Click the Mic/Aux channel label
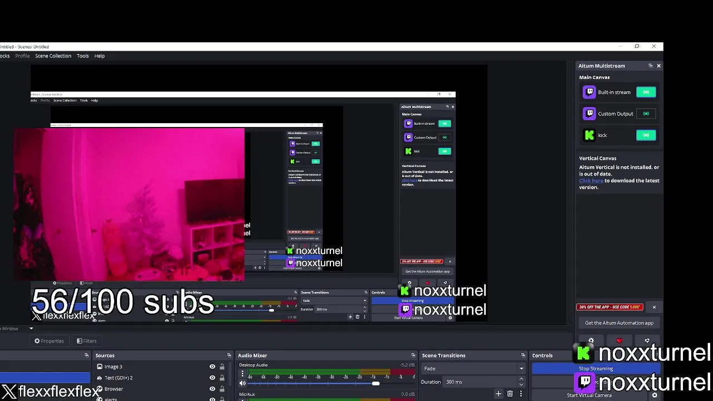Screen dimensions: 713x401 tap(247, 394)
